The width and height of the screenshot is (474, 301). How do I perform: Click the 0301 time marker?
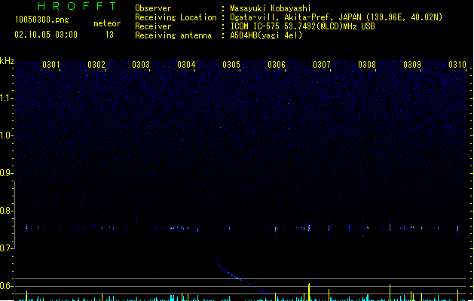(x=50, y=65)
